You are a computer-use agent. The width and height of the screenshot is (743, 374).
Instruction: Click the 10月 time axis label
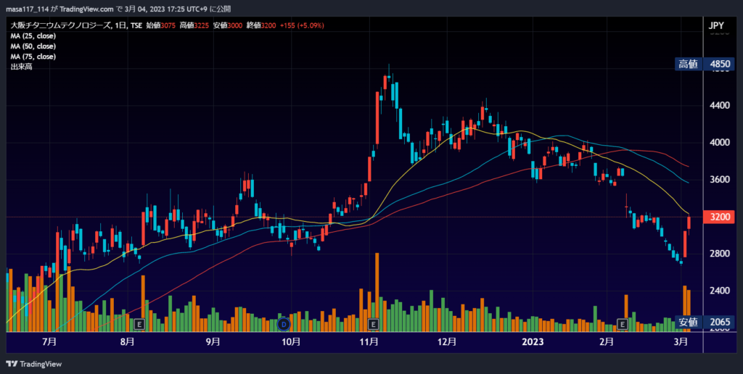point(291,341)
